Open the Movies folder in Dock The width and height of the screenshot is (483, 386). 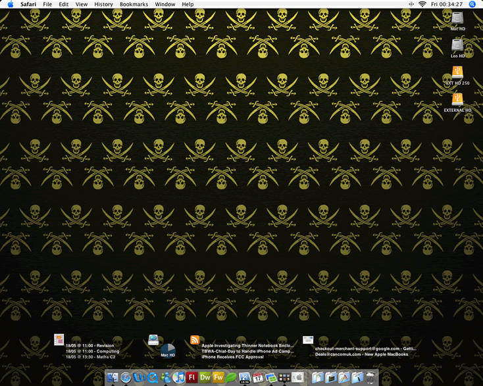click(331, 377)
